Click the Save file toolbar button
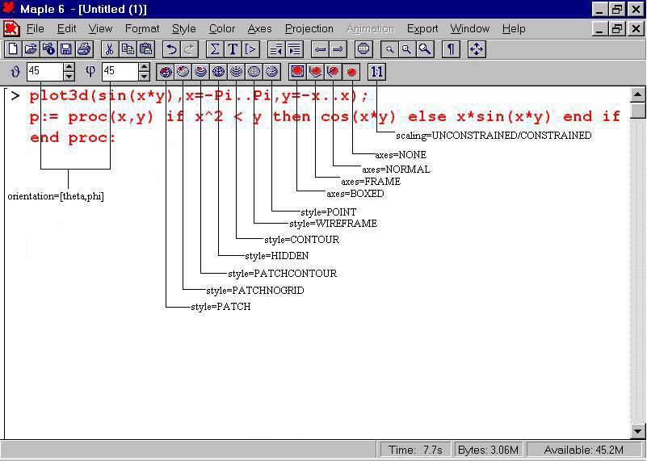 click(66, 50)
